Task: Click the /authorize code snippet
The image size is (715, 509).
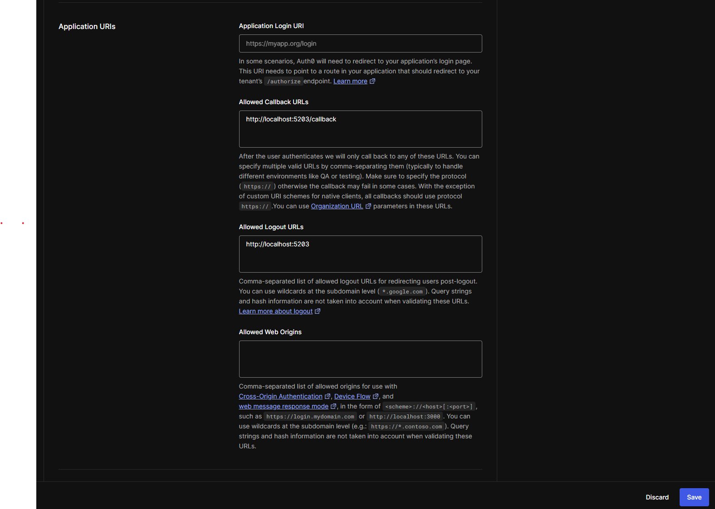Action: tap(284, 82)
